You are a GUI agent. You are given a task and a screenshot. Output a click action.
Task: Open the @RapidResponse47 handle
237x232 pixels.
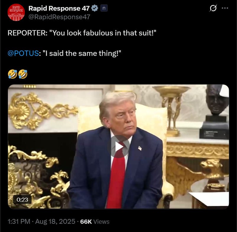(x=59, y=17)
